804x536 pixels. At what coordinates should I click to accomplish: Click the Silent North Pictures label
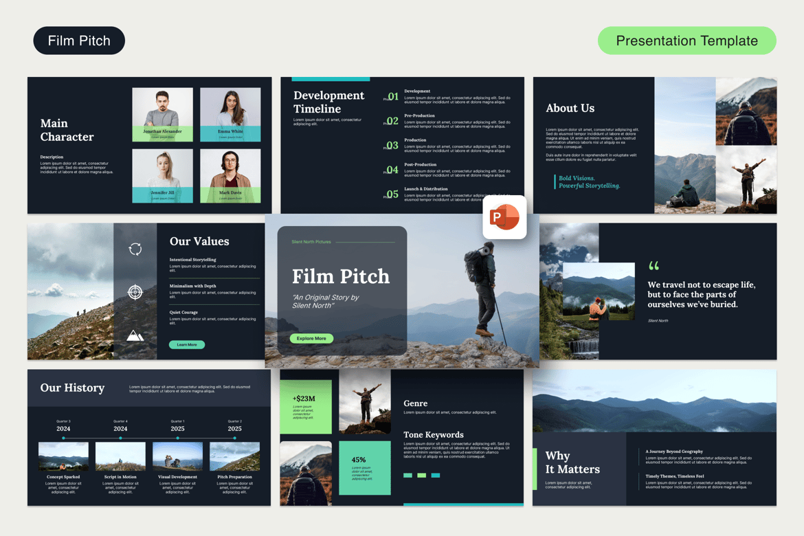pos(311,242)
